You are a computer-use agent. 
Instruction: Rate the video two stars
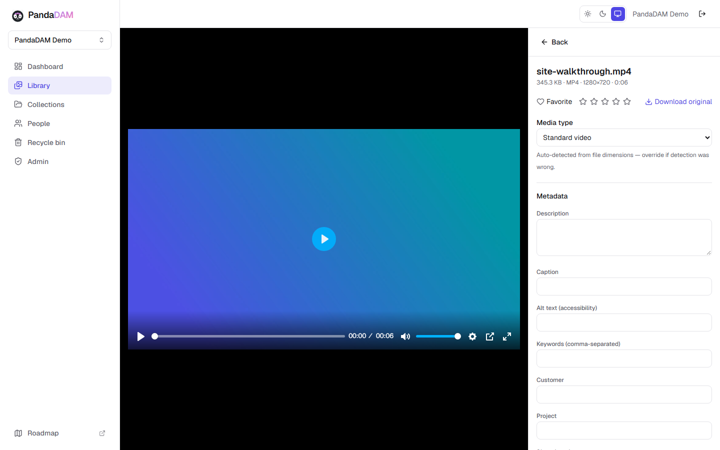594,101
